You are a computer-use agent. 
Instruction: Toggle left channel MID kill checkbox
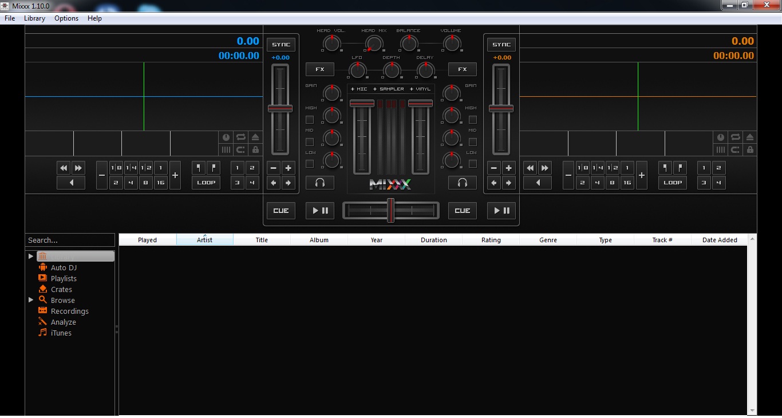[310, 142]
